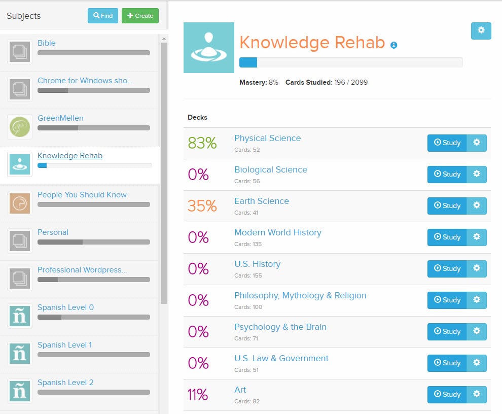Open settings gear for Physical Science deck
502x414 pixels.
pos(476,143)
